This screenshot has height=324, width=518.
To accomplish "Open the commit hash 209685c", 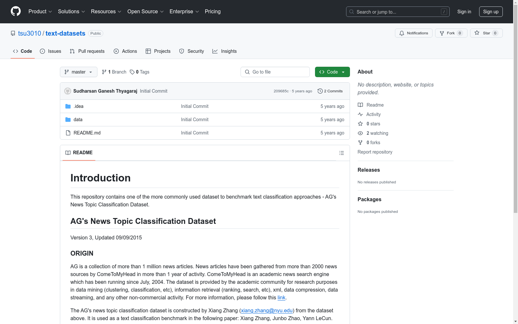I will click(x=281, y=91).
